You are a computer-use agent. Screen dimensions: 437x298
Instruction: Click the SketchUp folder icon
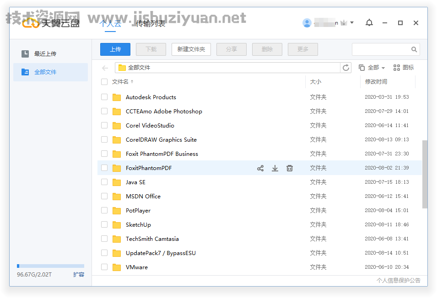pyautogui.click(x=117, y=225)
